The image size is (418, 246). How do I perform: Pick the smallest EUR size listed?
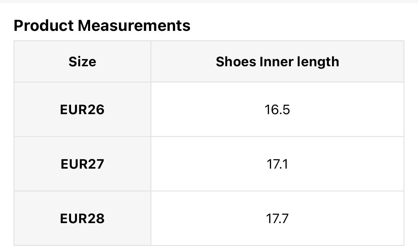pos(82,110)
